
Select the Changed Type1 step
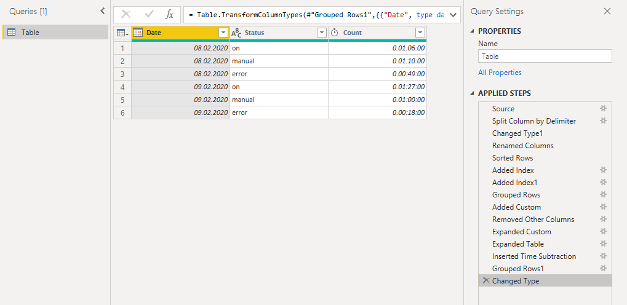[545, 133]
